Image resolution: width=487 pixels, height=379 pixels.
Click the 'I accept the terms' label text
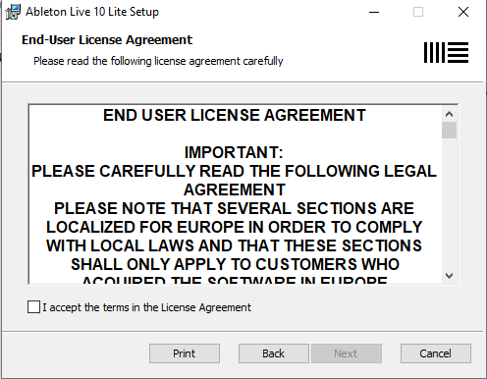(146, 307)
